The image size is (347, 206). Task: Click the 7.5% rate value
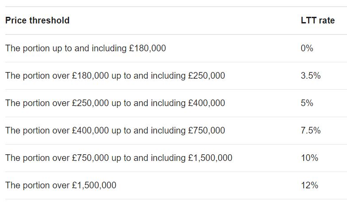pyautogui.click(x=311, y=130)
